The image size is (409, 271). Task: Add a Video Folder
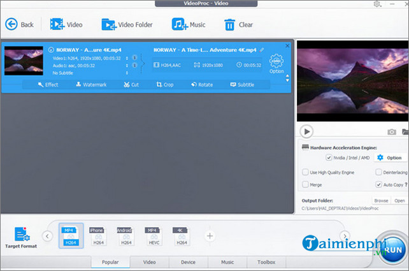[x=127, y=24]
